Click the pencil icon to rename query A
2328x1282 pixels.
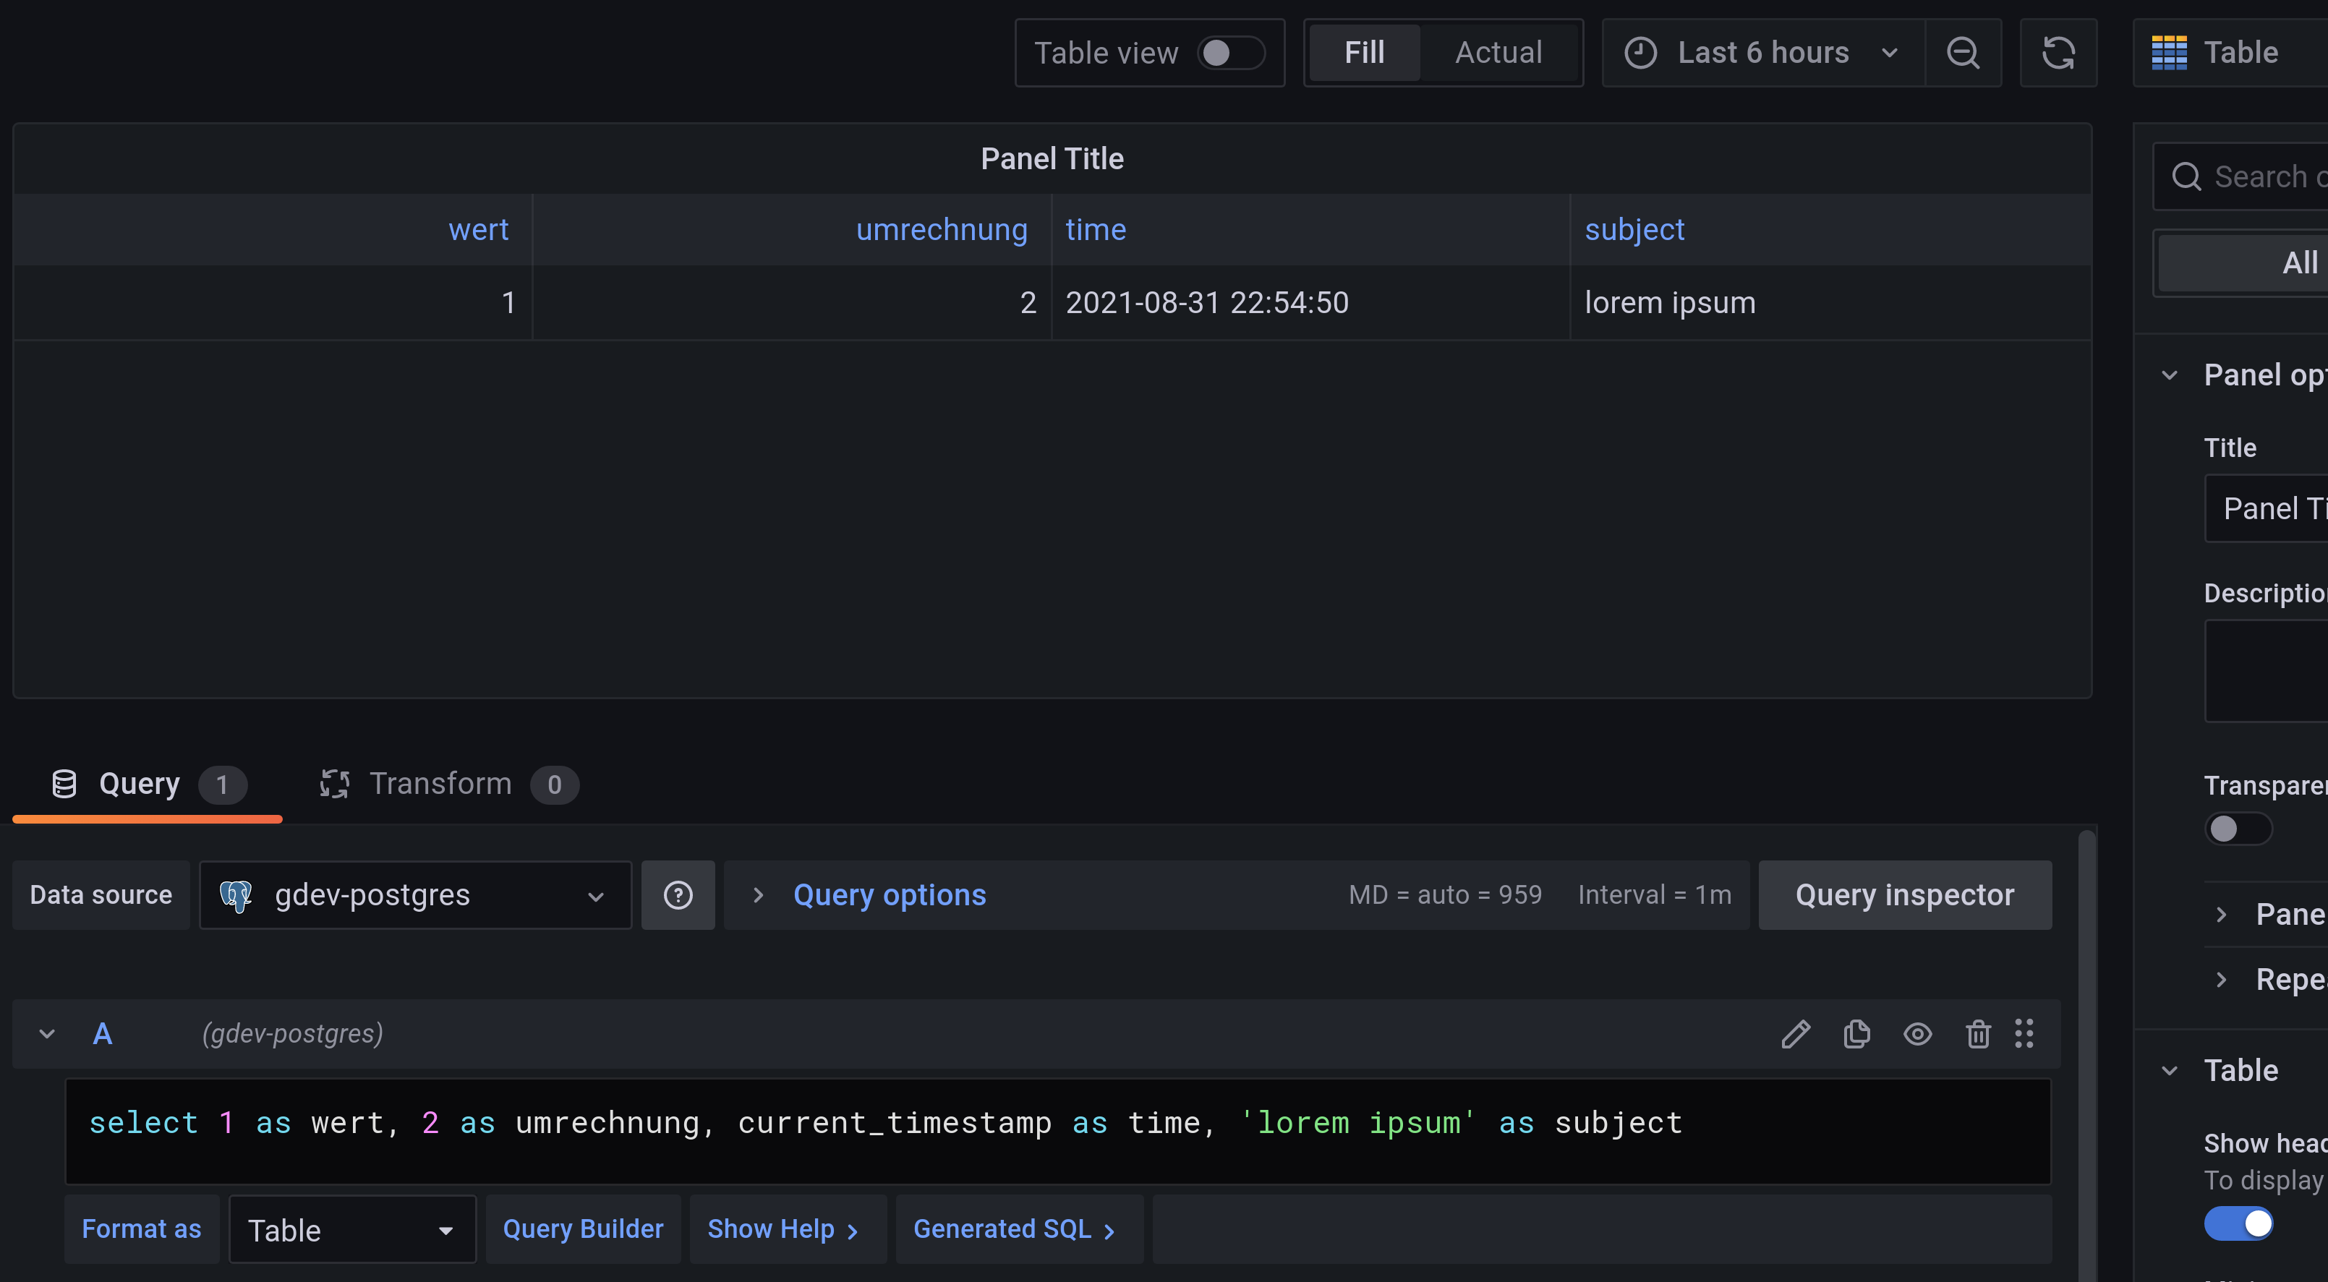(1795, 1033)
